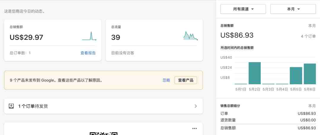This screenshot has width=320, height=135.
Task: Click the 总流量 value 39
Action: (116, 37)
